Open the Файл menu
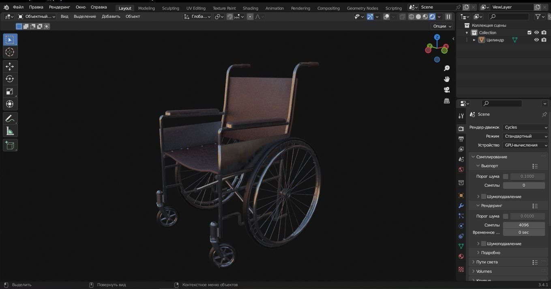Viewport: 551px width, 289px height. click(x=18, y=7)
